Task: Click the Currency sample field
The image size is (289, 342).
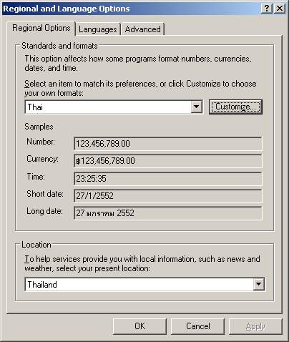Action: click(x=168, y=161)
